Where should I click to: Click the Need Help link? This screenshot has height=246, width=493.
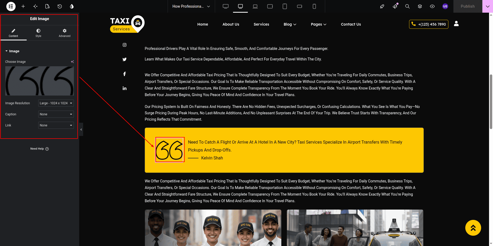(40, 149)
